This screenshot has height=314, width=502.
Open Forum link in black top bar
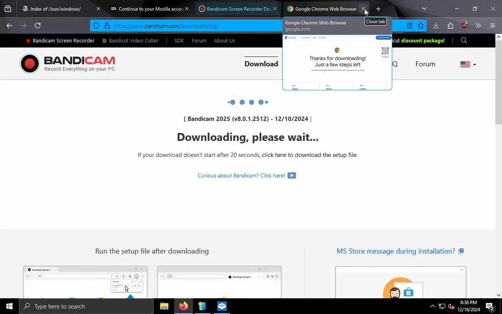click(199, 40)
